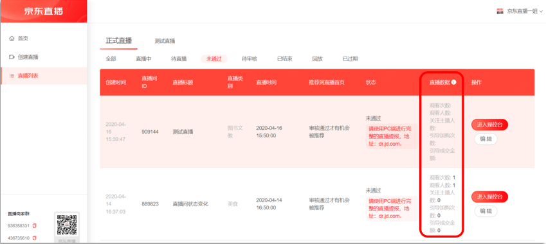
Task: Click 进入操控台 for room 909144
Action: pos(489,125)
